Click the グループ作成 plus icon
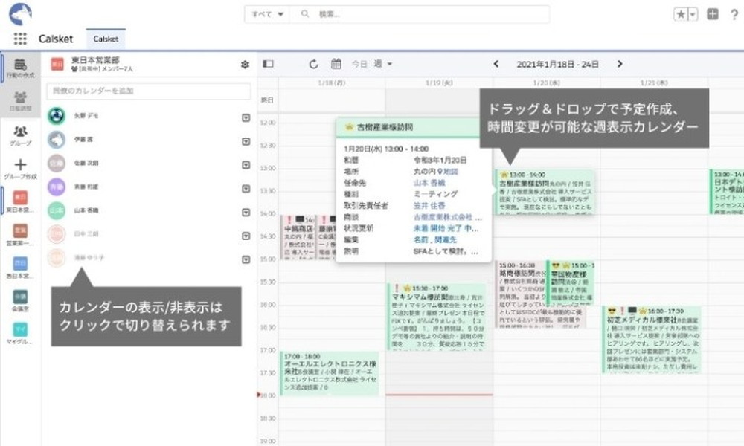 20,164
